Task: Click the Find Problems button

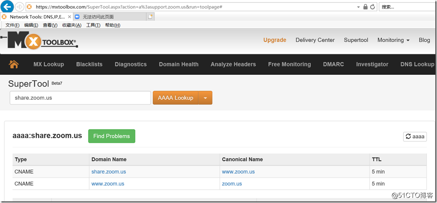Action: coord(112,136)
